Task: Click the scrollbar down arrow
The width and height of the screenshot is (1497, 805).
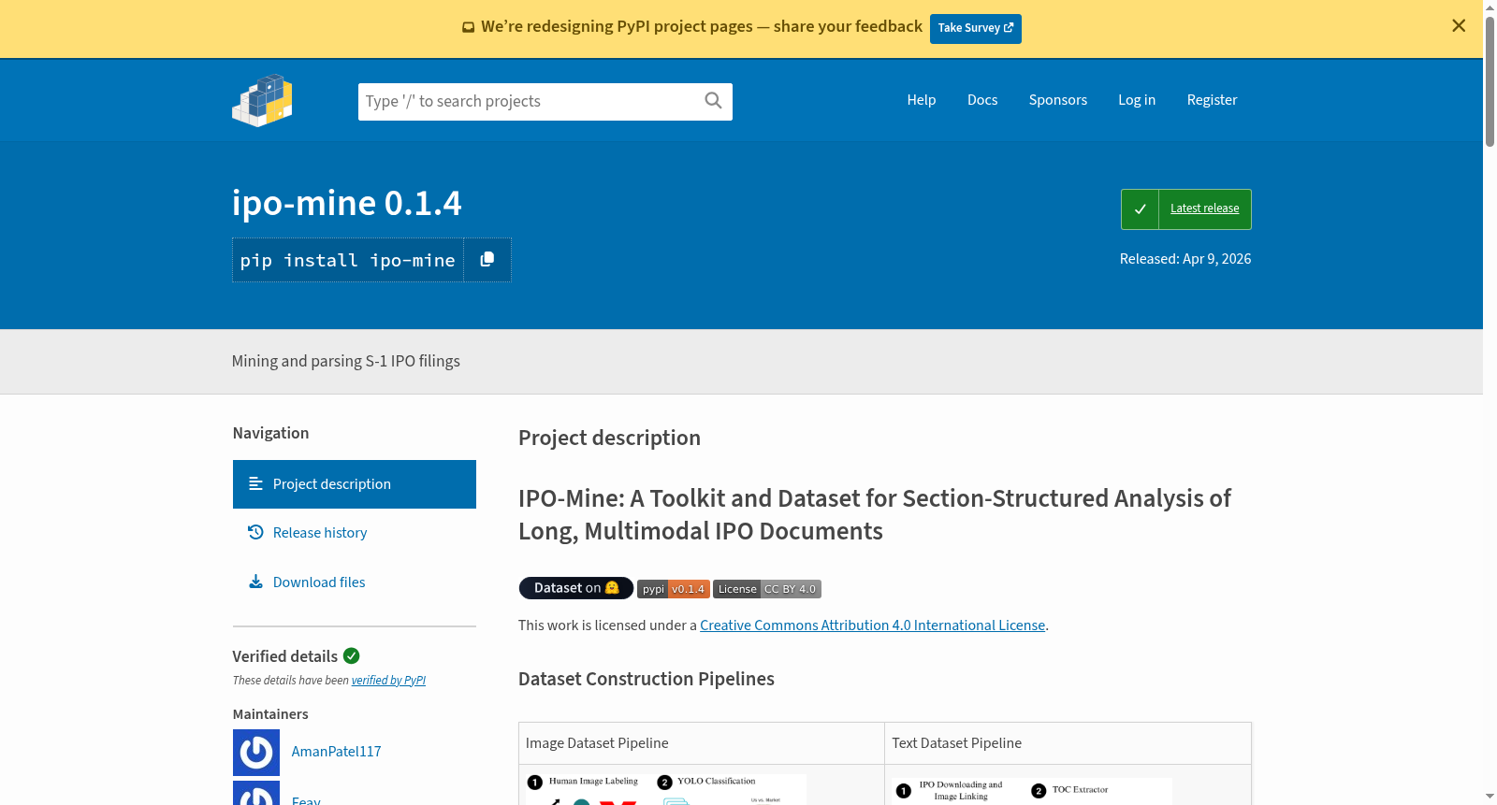Action: point(1490,797)
